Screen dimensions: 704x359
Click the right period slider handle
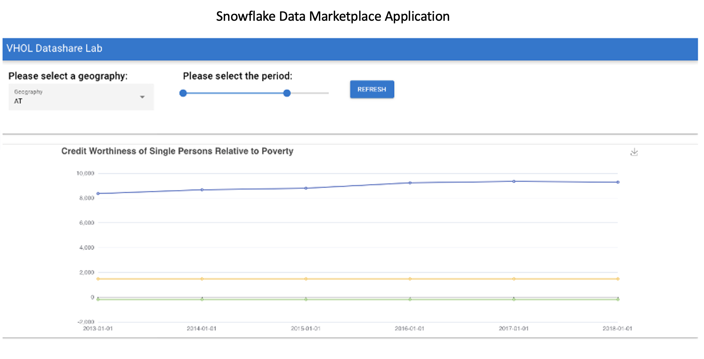[287, 93]
